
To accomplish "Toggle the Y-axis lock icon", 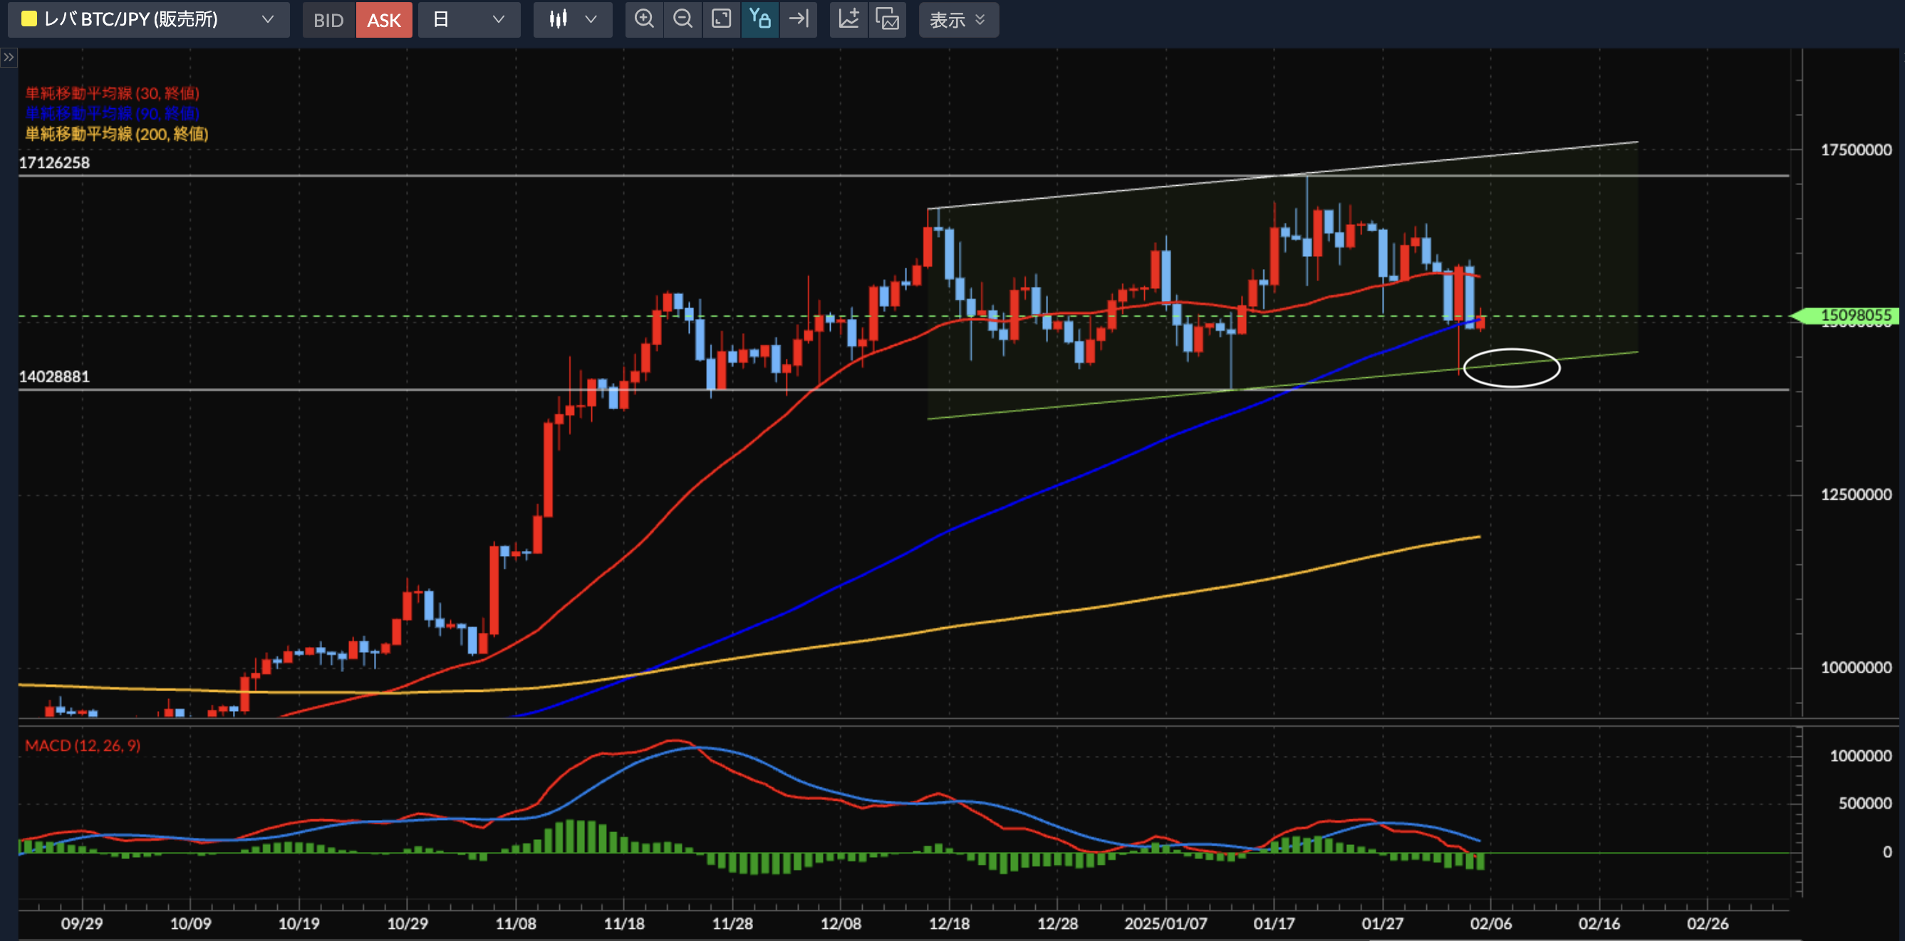I will [x=759, y=19].
